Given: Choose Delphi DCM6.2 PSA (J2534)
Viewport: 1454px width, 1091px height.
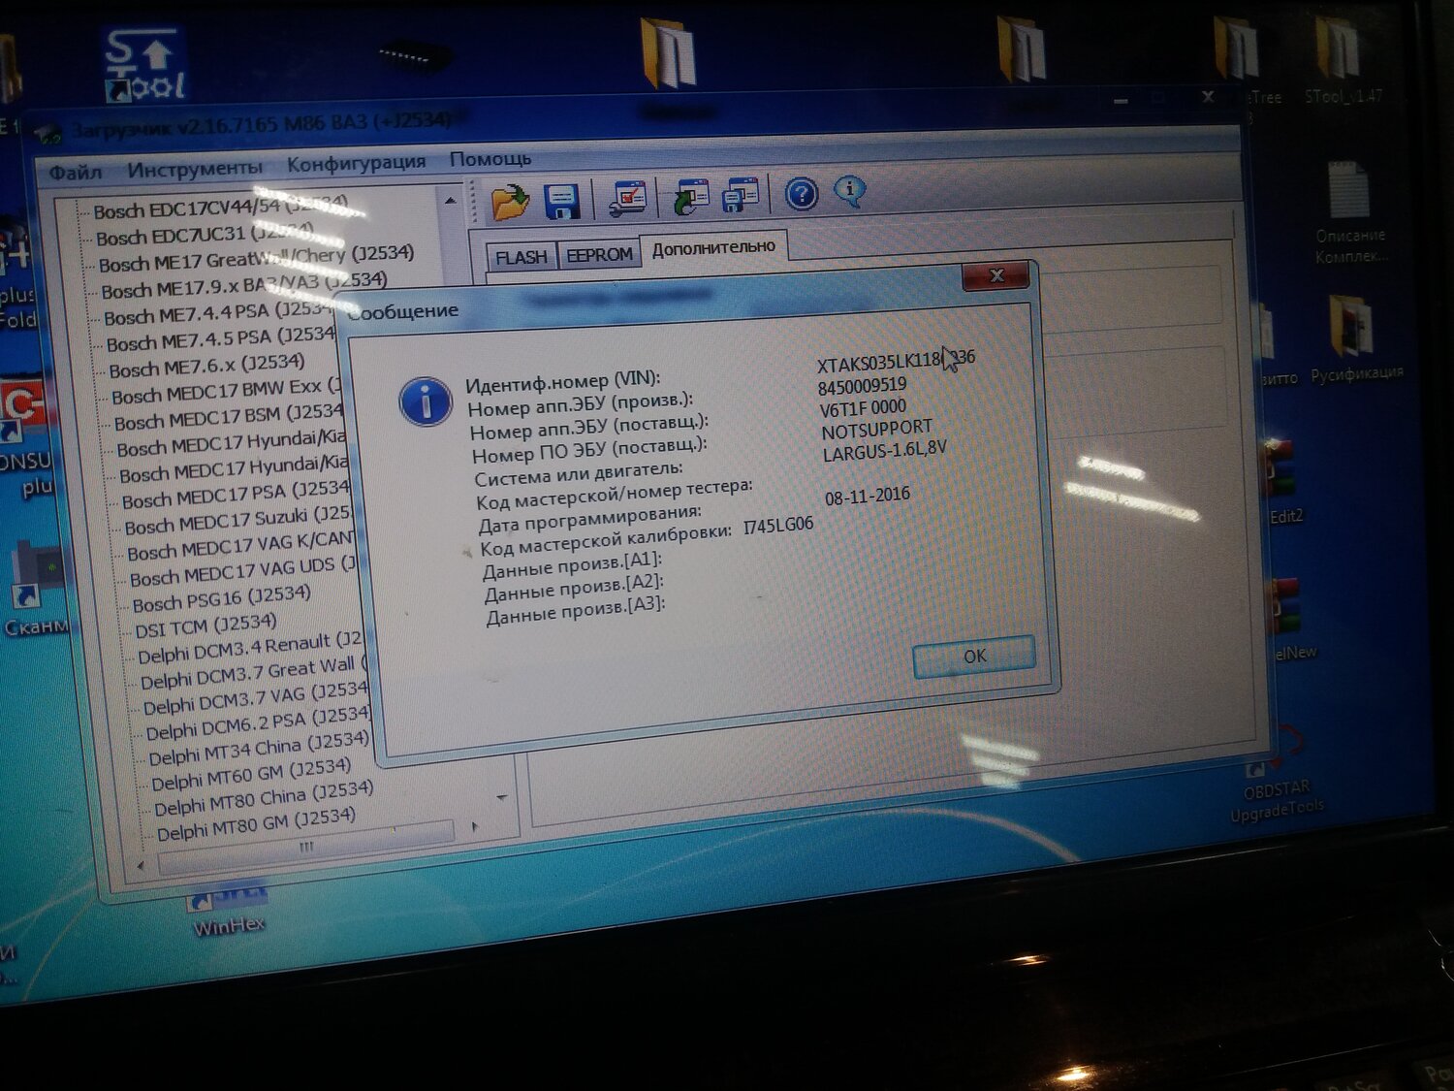Looking at the screenshot, I should (258, 724).
